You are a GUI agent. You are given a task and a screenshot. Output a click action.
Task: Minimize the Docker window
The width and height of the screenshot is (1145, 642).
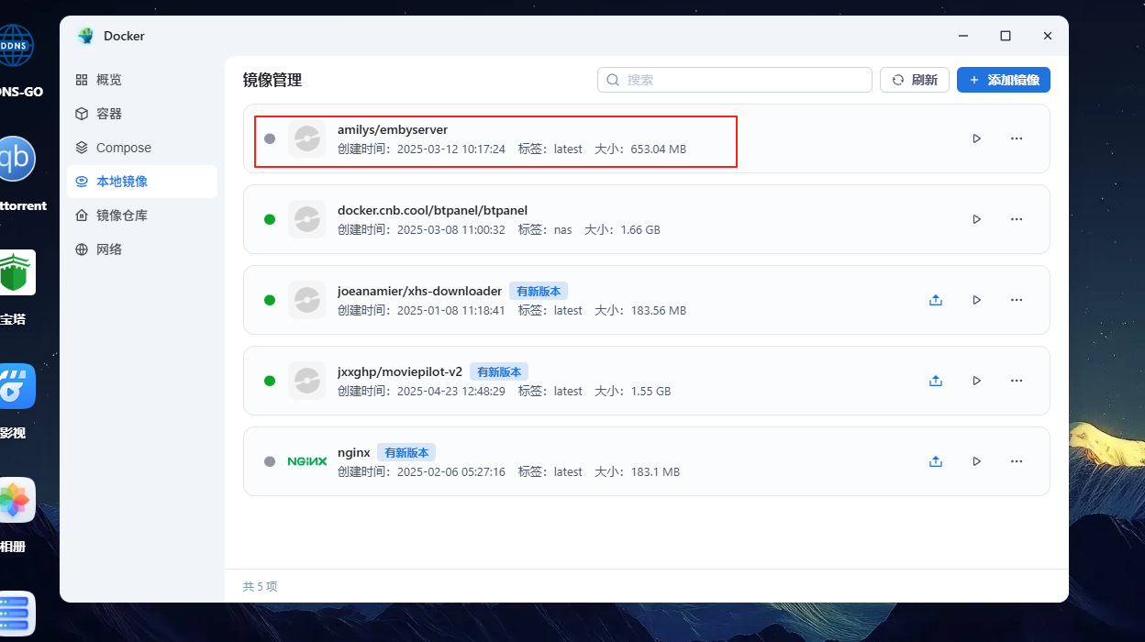click(963, 36)
